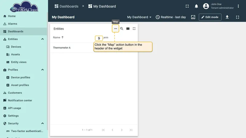246x138 pixels.
Task: Open notifications bell
Action: pyautogui.click(x=196, y=6)
